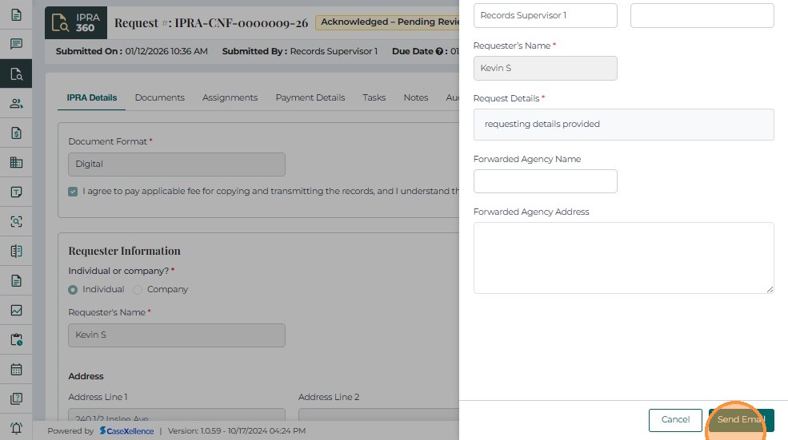Click the Forwarded Agency Name field
The width and height of the screenshot is (788, 440).
[x=546, y=181]
